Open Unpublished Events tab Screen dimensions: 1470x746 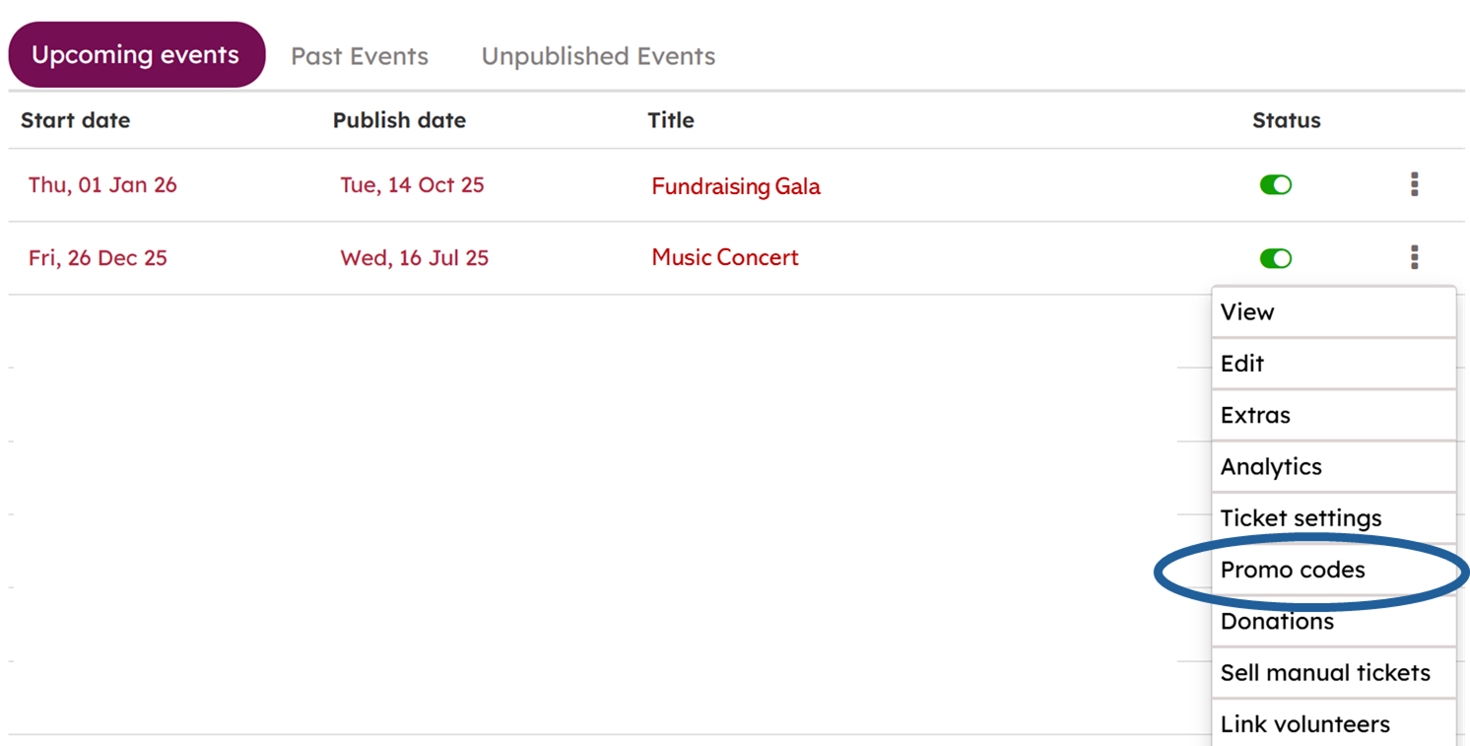598,56
